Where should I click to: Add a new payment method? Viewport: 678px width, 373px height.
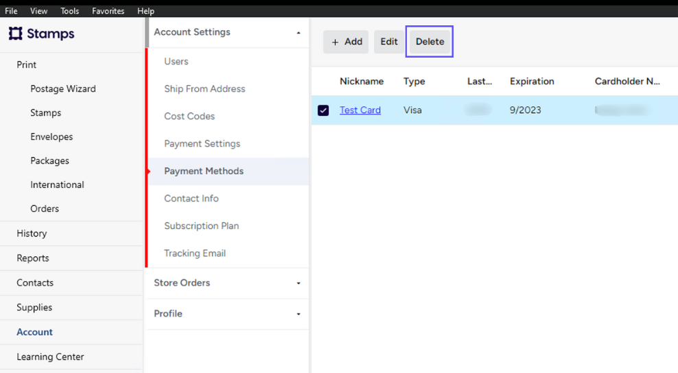pos(346,42)
